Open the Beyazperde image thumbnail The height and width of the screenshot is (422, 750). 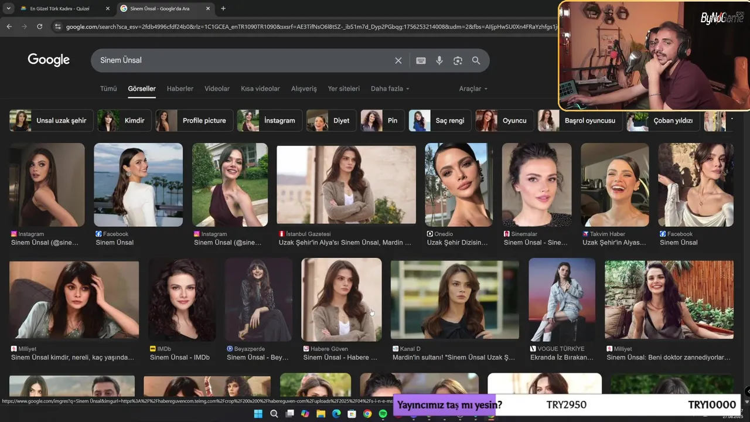click(258, 300)
